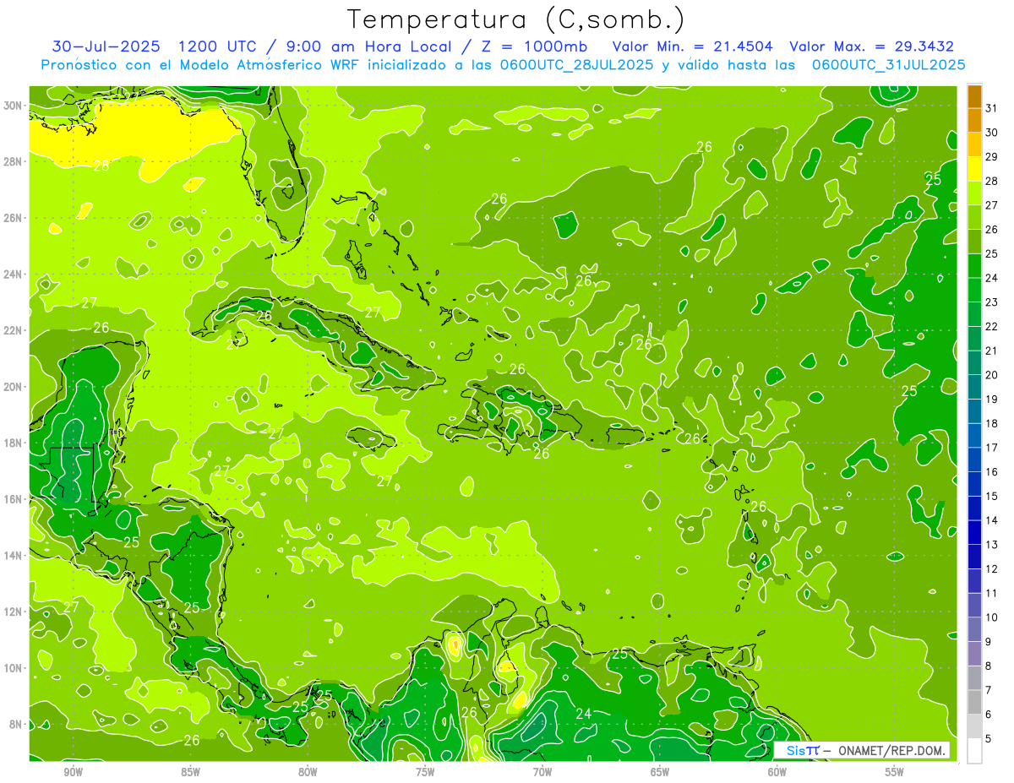Click the color scale label 20
The width and height of the screenshot is (1014, 783).
click(x=992, y=375)
